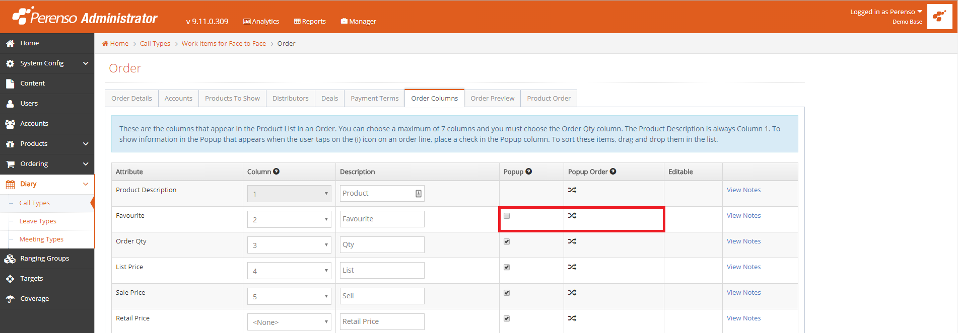Open Order Qty column number dropdown
The image size is (958, 333).
289,245
